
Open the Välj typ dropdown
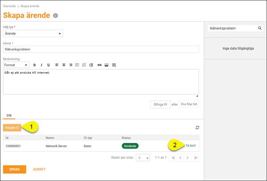click(x=33, y=34)
